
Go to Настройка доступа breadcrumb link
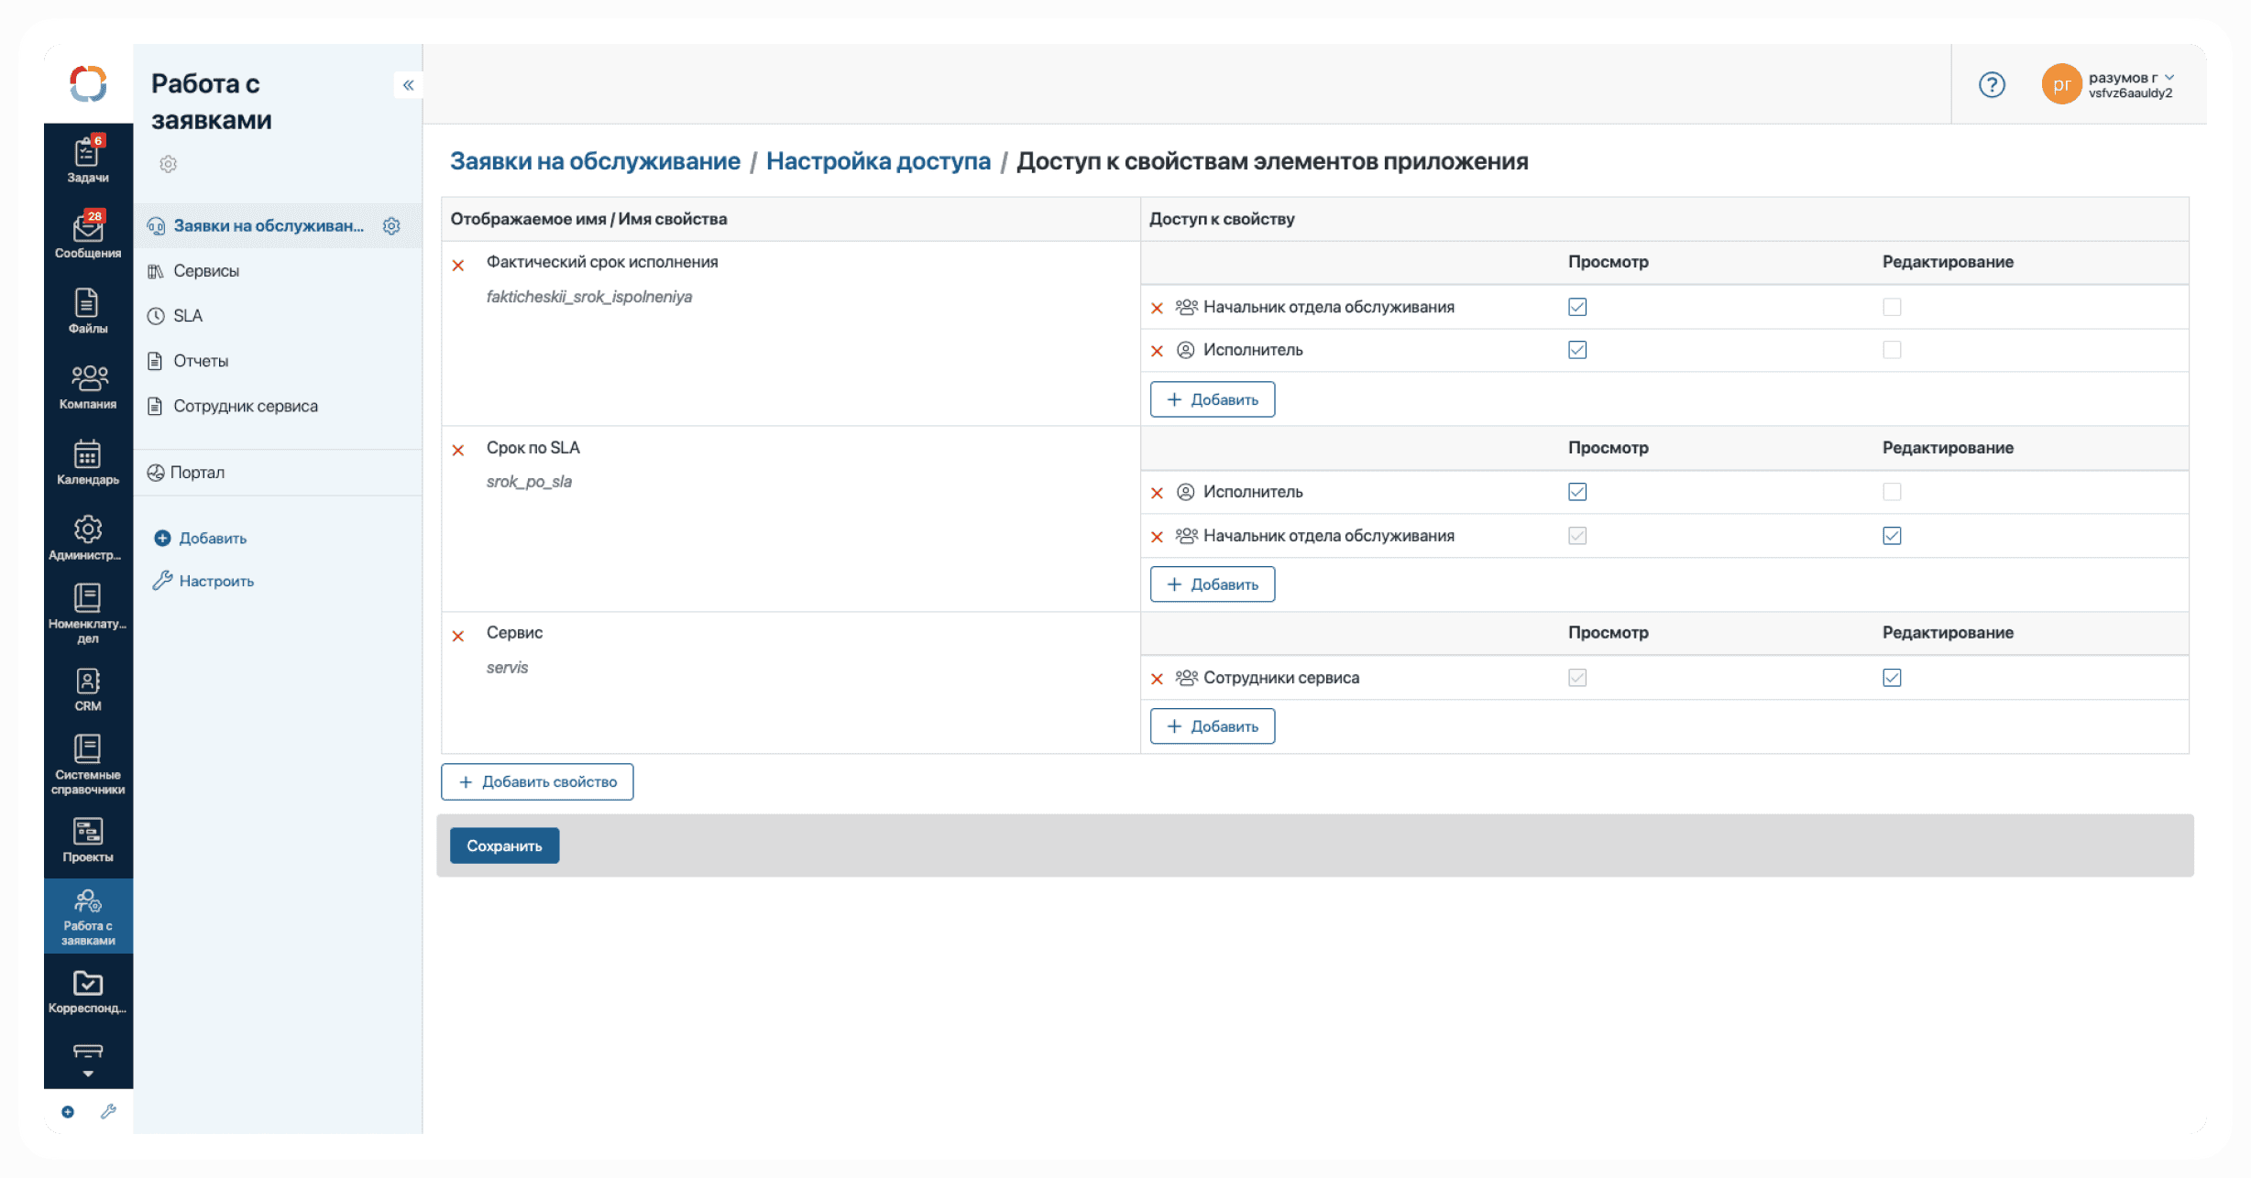[x=877, y=161]
